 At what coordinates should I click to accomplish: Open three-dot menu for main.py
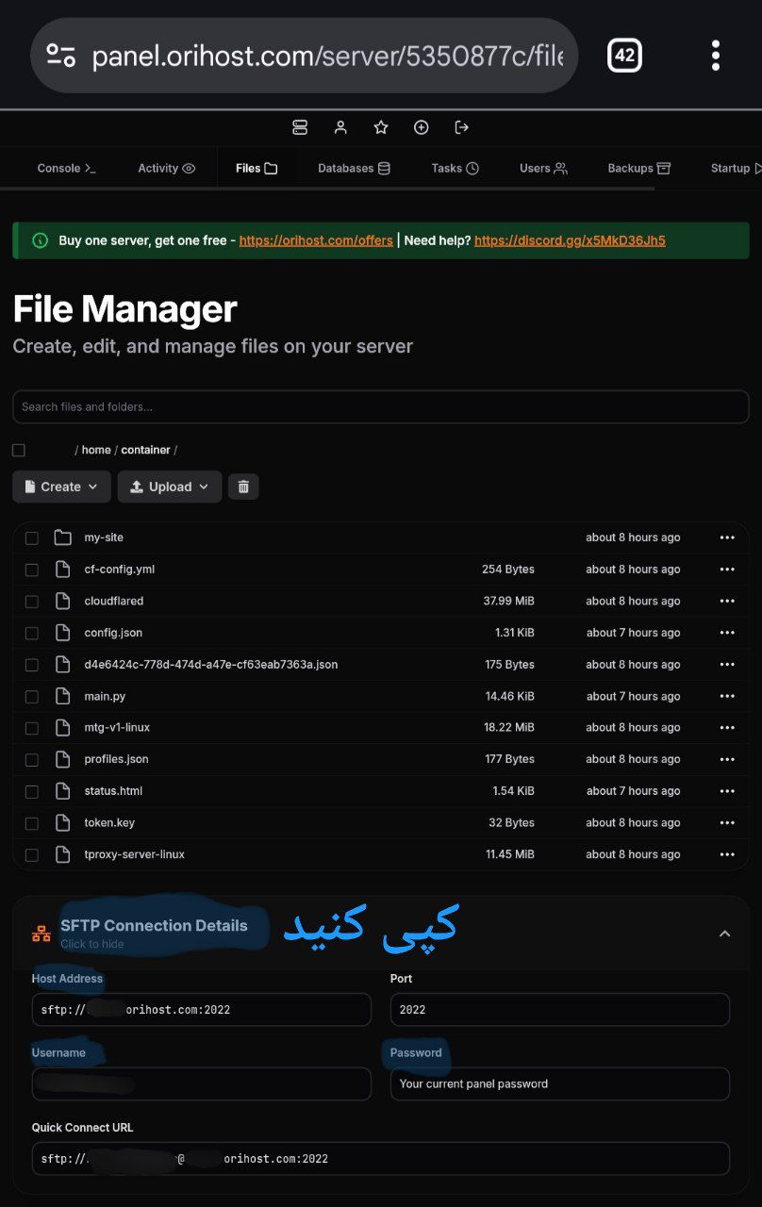click(727, 696)
